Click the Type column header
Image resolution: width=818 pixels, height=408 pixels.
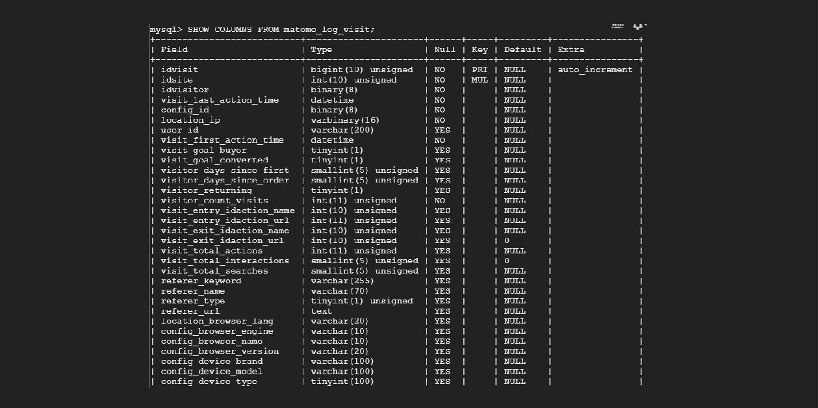point(322,49)
